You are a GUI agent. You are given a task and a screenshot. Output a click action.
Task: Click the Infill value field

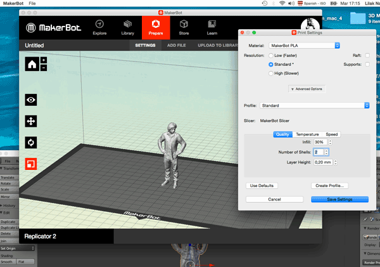320,142
